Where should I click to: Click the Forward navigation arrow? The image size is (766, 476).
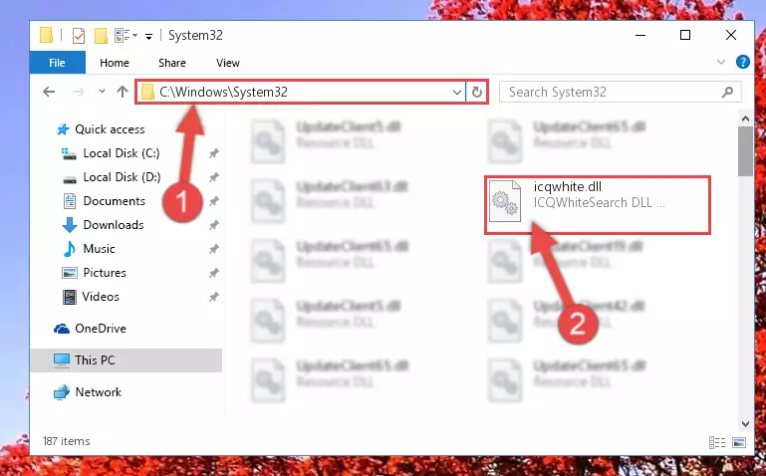[78, 92]
